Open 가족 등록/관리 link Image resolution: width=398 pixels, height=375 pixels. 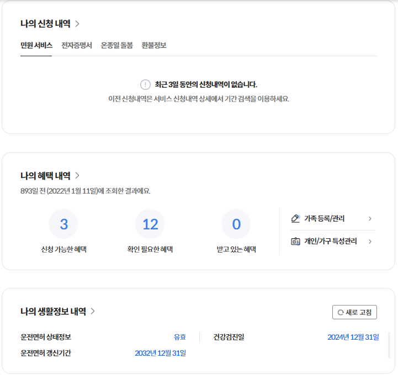pyautogui.click(x=325, y=218)
